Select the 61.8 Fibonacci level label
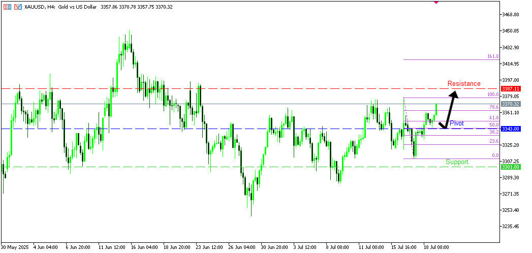The width and height of the screenshot is (532, 253). (493, 118)
